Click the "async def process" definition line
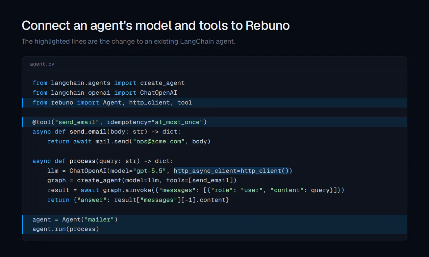 [x=103, y=161]
